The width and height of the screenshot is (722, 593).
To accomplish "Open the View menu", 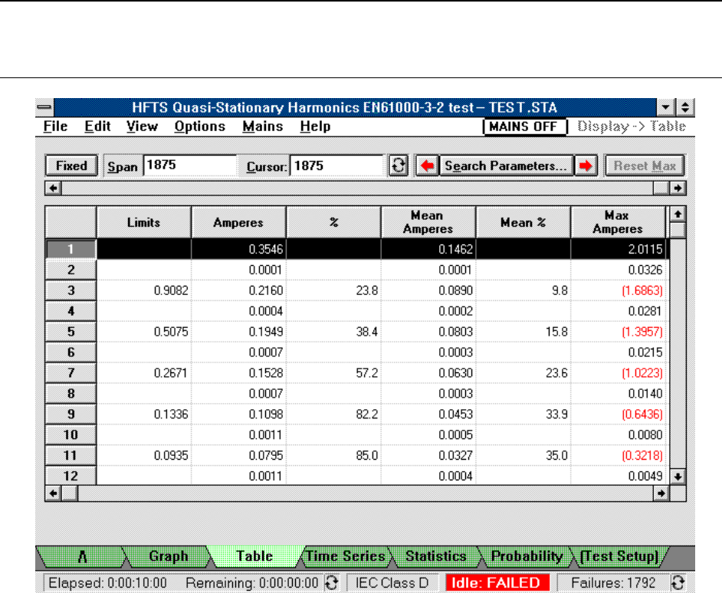I will (142, 126).
